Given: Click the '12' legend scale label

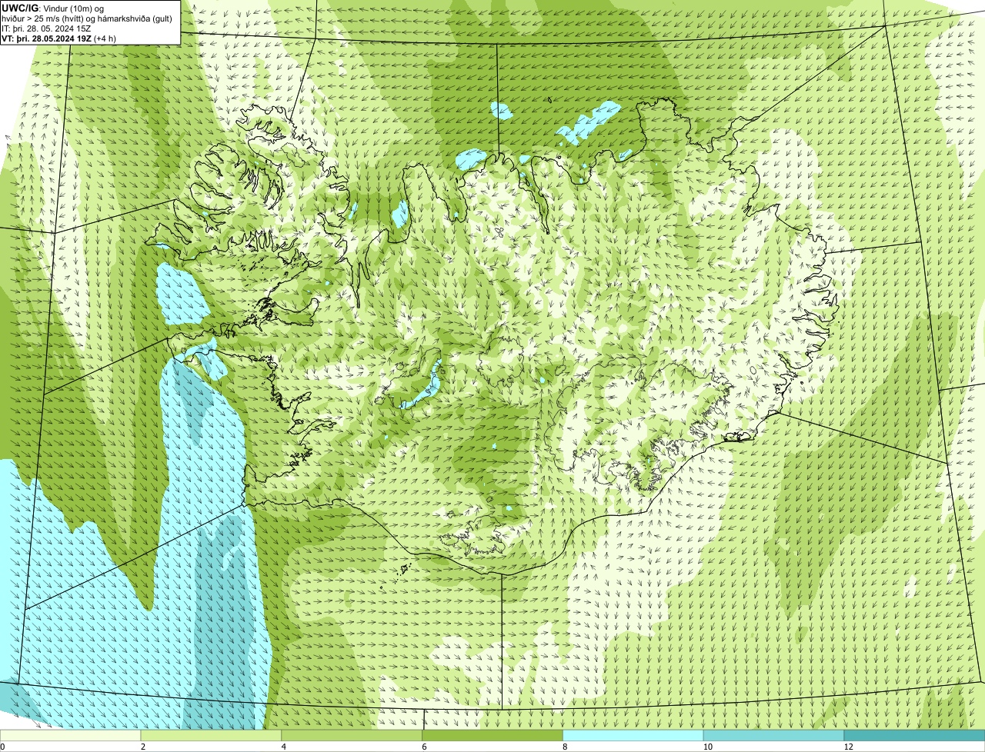Looking at the screenshot, I should [848, 747].
